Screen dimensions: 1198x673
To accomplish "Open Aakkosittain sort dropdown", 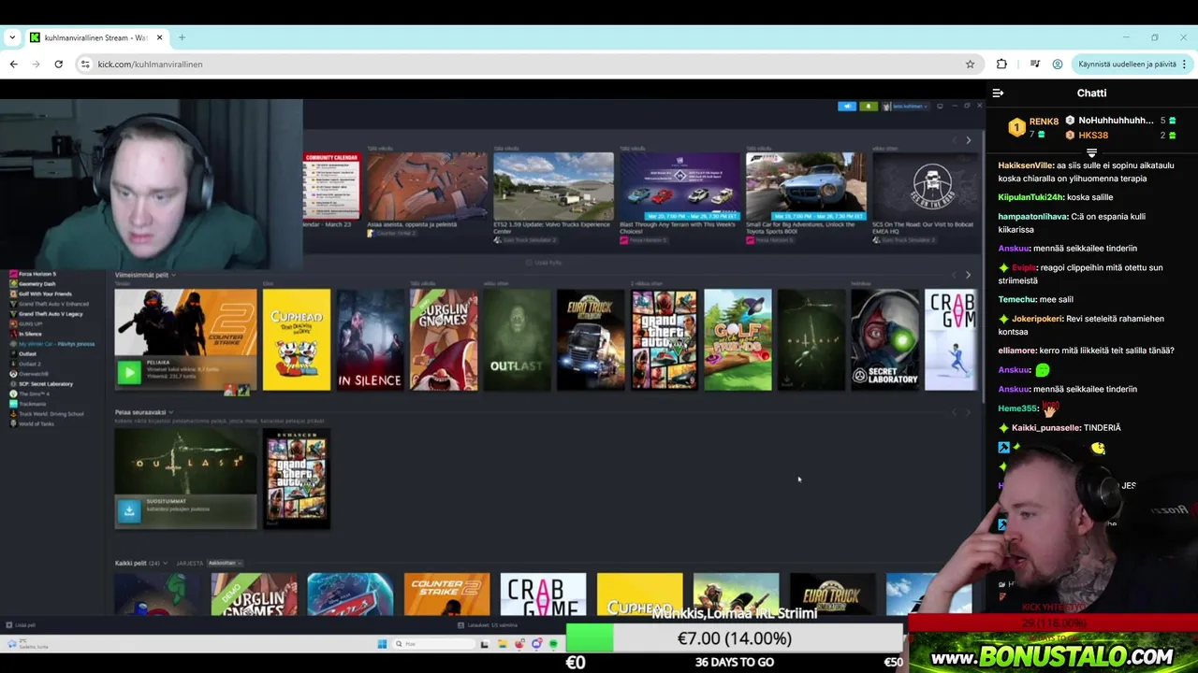I will (224, 563).
